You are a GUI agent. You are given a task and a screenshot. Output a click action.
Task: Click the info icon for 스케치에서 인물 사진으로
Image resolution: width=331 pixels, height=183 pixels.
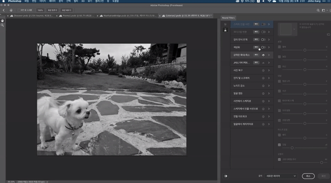click(x=263, y=109)
